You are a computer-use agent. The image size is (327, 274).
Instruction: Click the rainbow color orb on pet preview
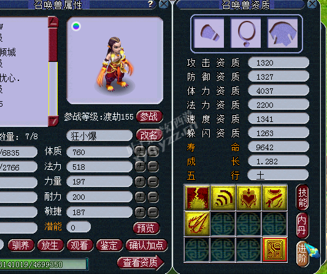tap(76, 26)
